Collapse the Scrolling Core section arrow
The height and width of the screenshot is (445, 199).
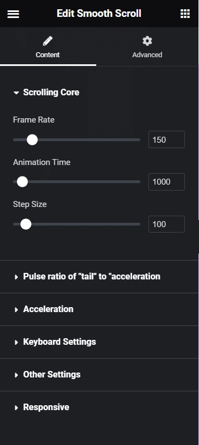click(16, 93)
